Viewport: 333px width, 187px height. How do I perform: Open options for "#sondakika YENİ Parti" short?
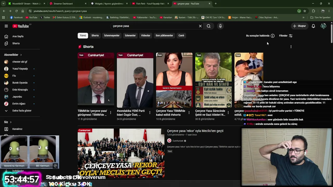click(x=150, y=112)
